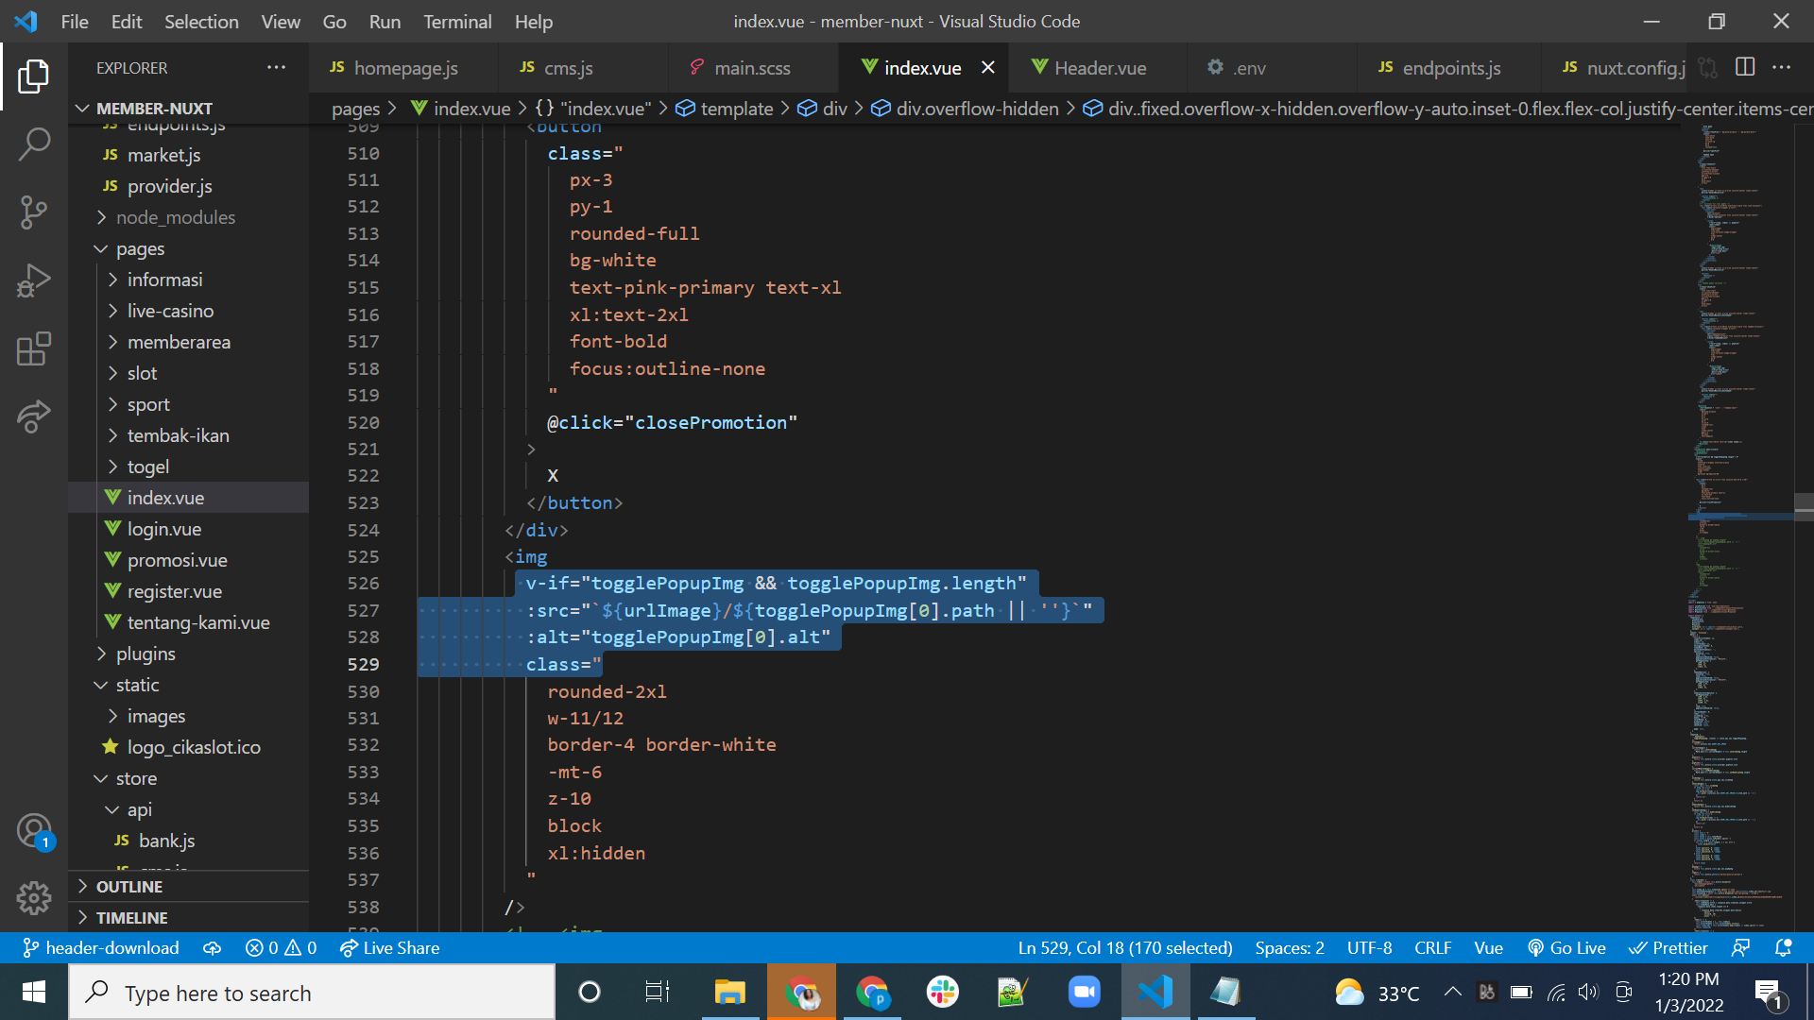Click header-download branch indicator
Image resolution: width=1814 pixels, height=1020 pixels.
[100, 947]
